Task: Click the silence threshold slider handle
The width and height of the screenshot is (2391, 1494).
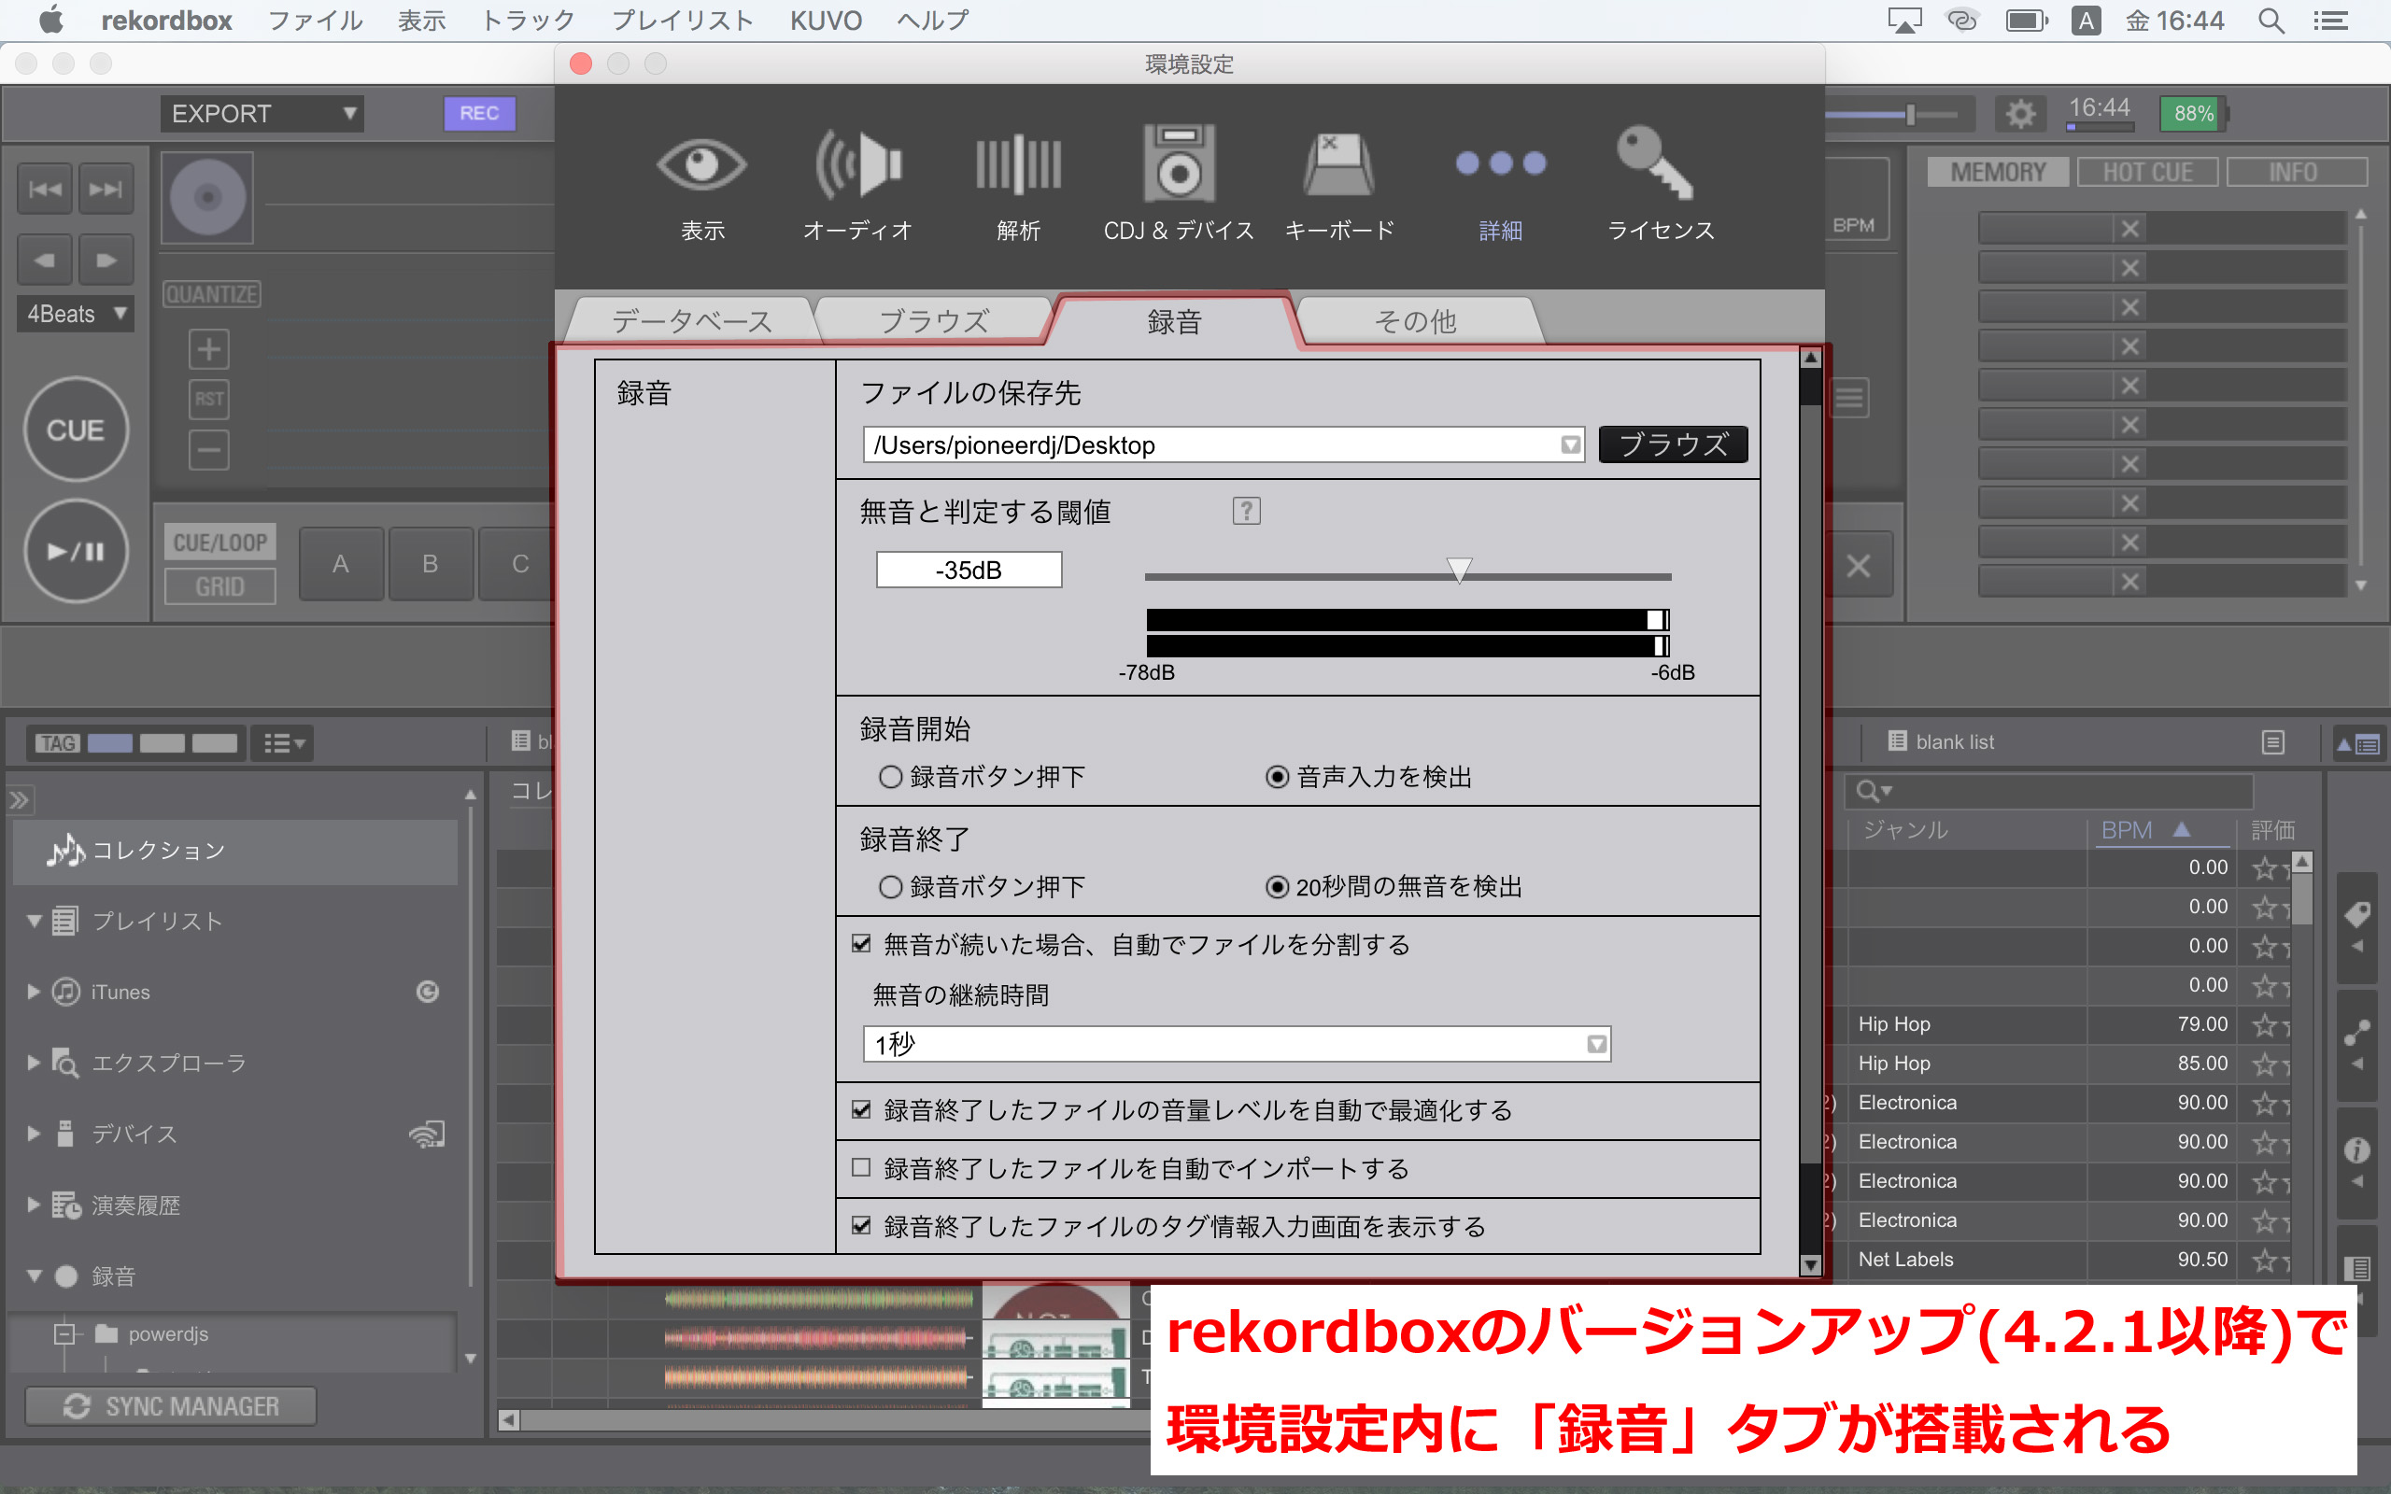Action: (x=1458, y=571)
